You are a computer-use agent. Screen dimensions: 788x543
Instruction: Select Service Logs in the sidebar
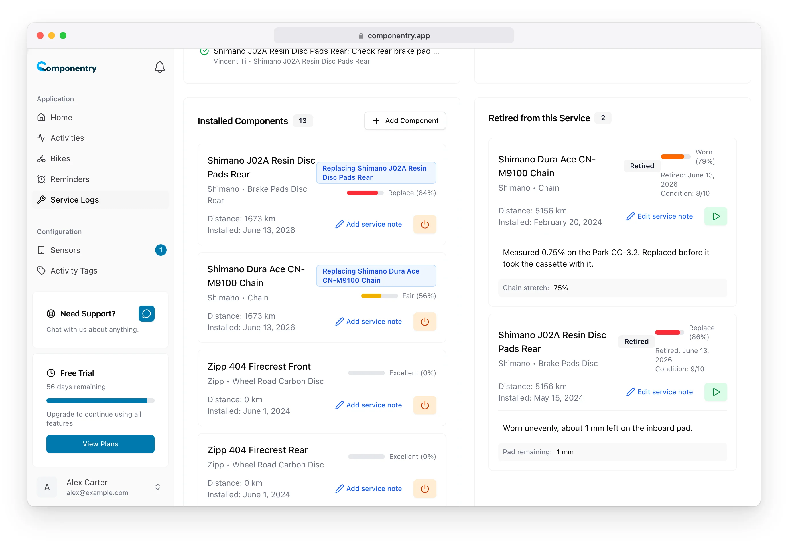point(101,200)
